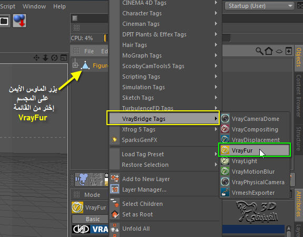Click the Select Children icon
Viewport: 303px width, 237px height.
tap(115, 203)
